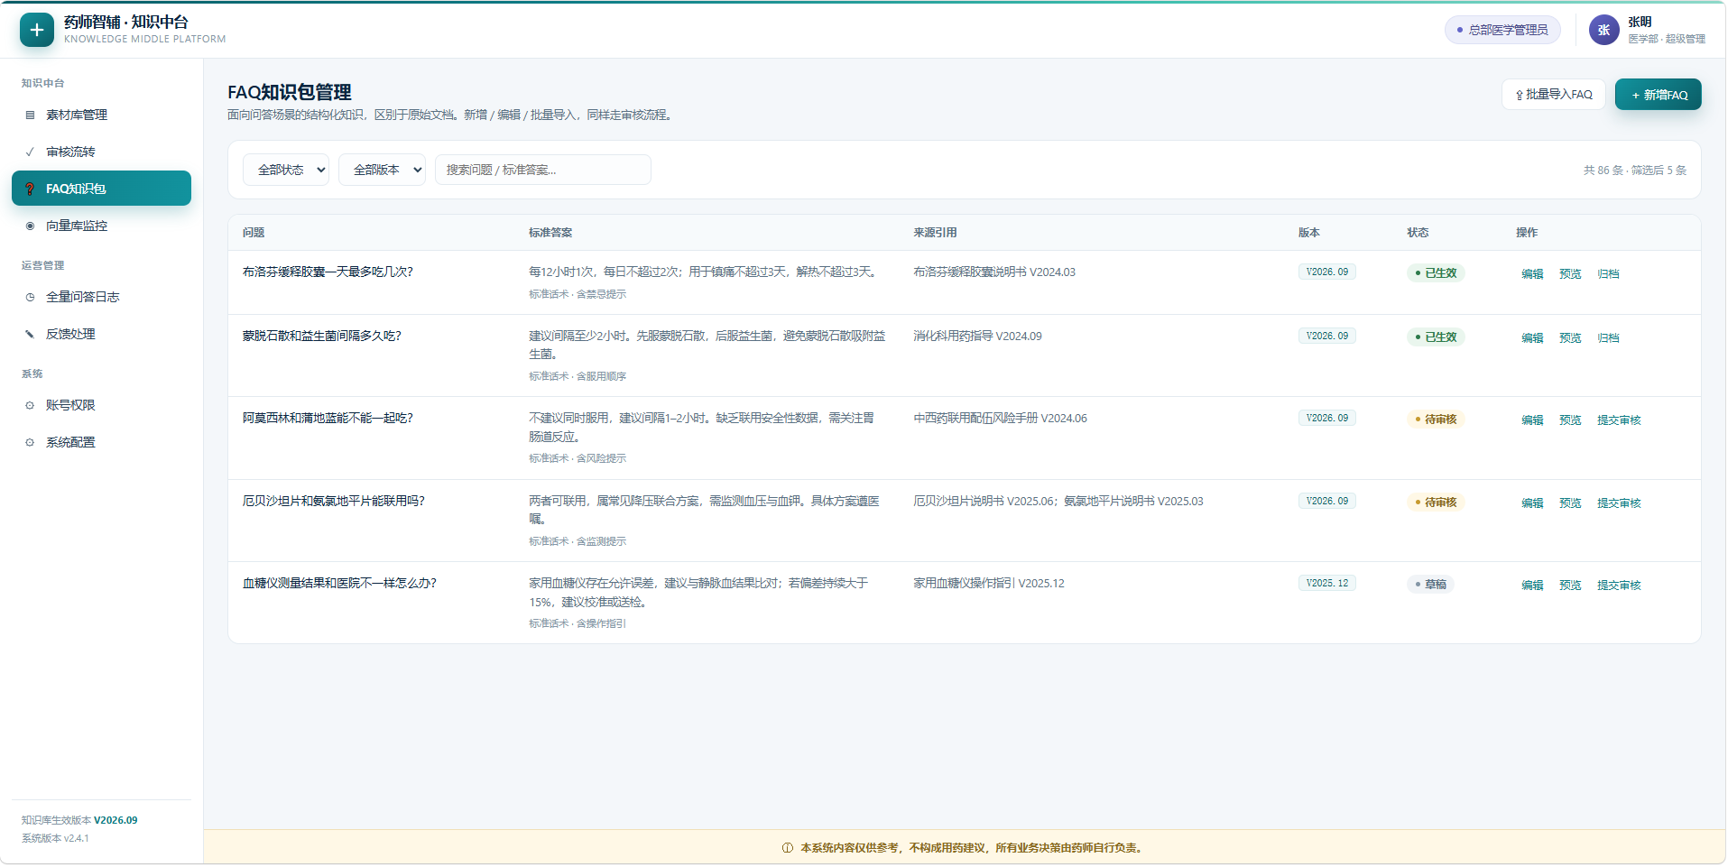1728x867 pixels.
Task: Click the FAQ知识包 question mark icon
Action: [x=30, y=189]
